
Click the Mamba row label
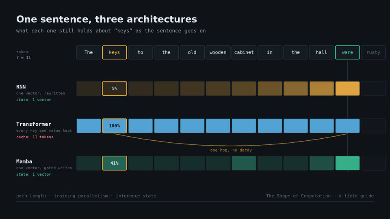pyautogui.click(x=24, y=161)
